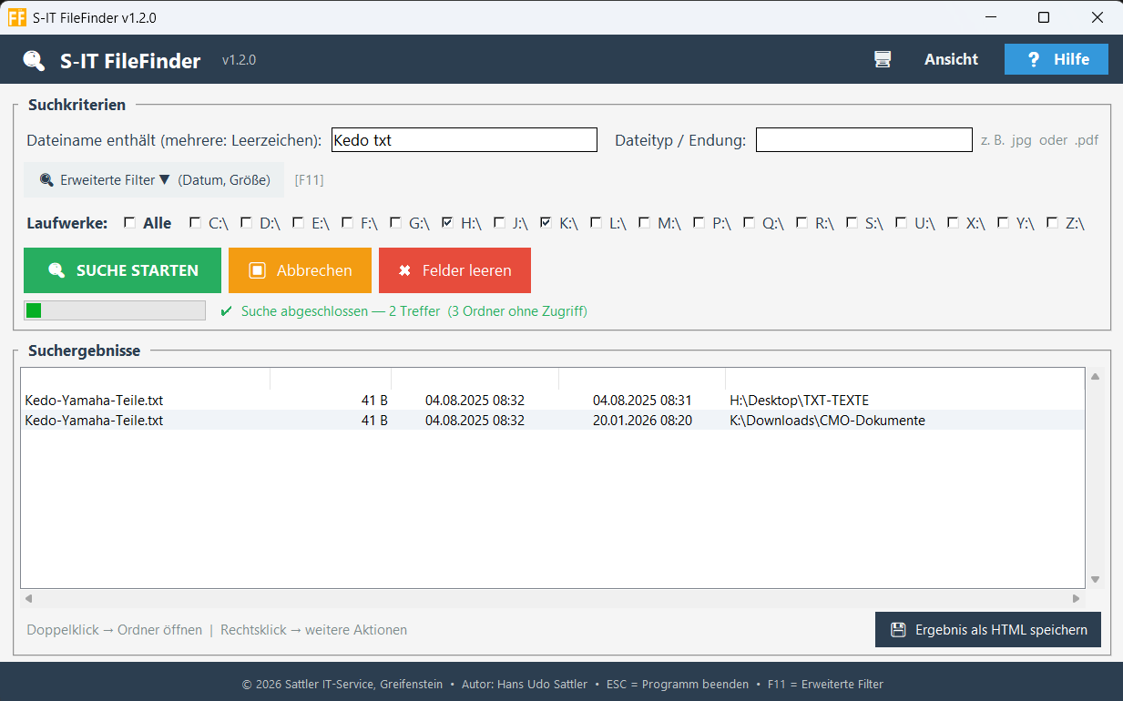
Task: Select the magnifier icon on Erweiterte Filter
Action: tap(45, 179)
